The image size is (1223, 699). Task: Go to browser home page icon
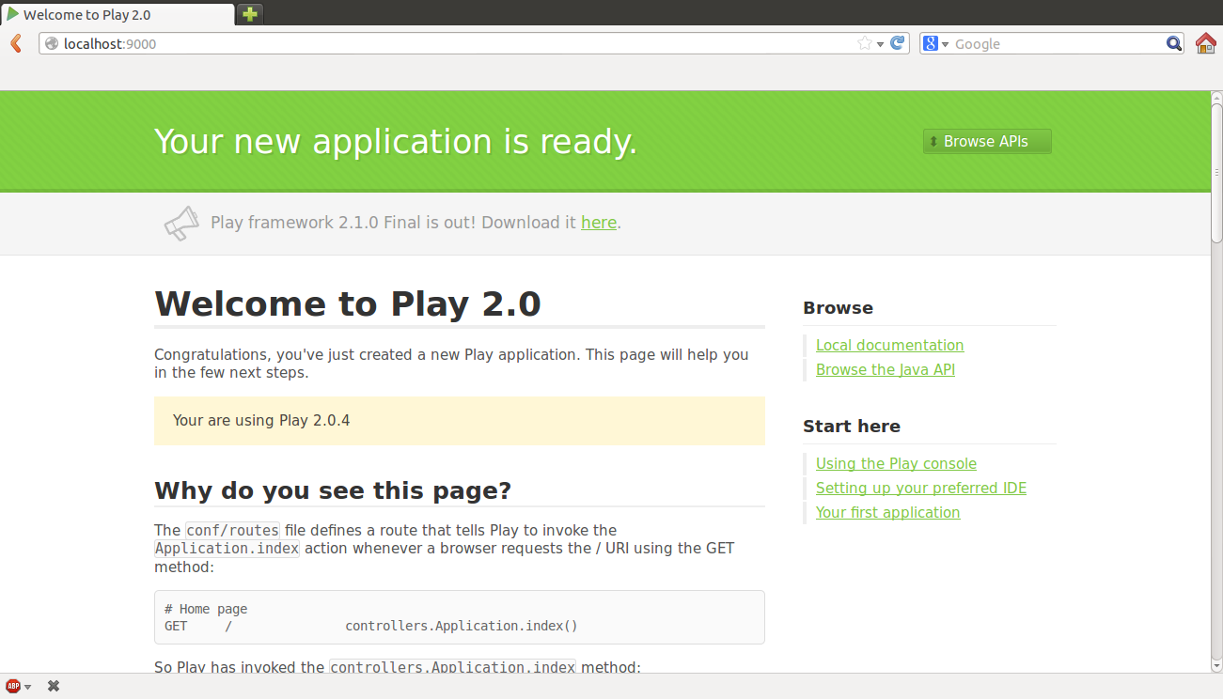coord(1205,43)
